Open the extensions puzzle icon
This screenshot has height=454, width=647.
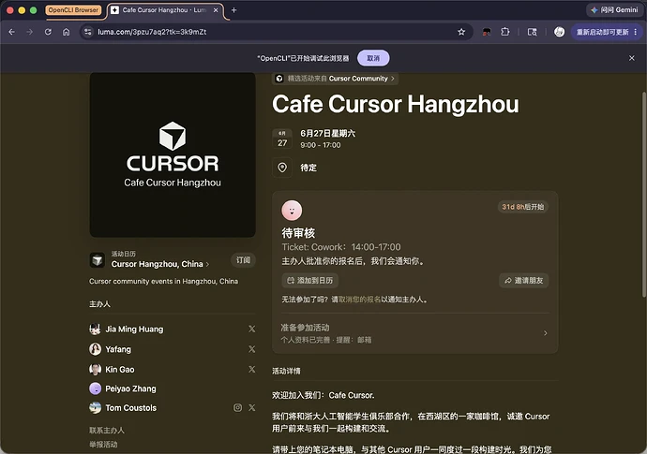click(505, 32)
